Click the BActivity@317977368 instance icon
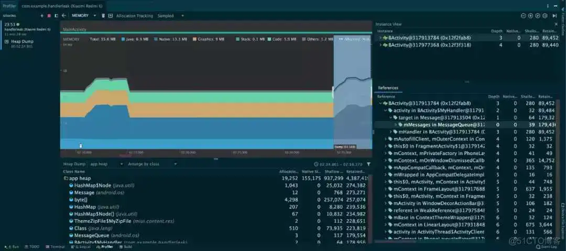566x251 pixels. coord(385,45)
